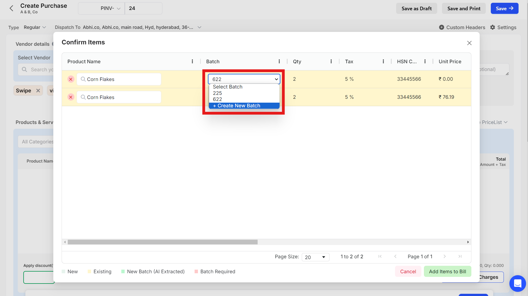Click Save and Print button
The width and height of the screenshot is (528, 296).
464,8
